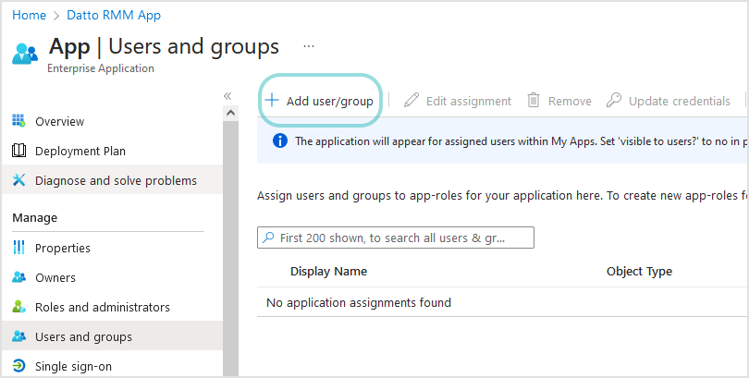This screenshot has height=378, width=749.
Task: Open the Home breadcrumb link
Action: (30, 16)
